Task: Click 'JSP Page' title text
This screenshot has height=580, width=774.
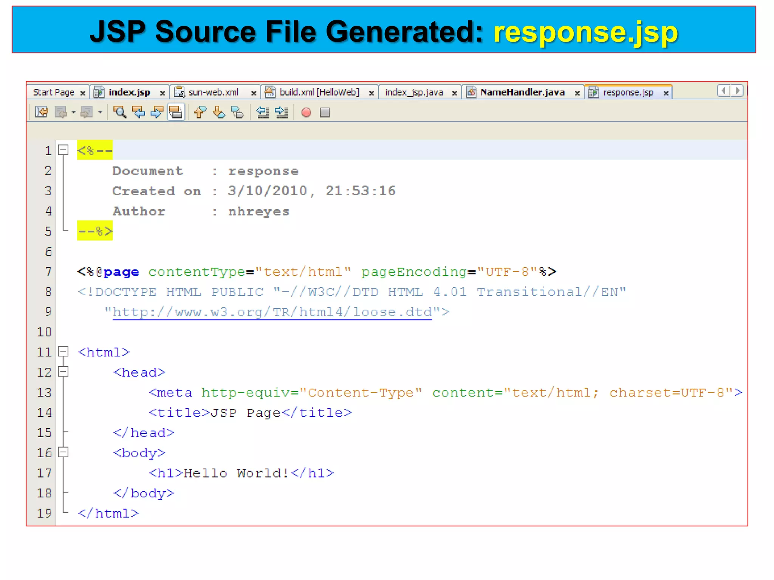Action: [x=245, y=413]
